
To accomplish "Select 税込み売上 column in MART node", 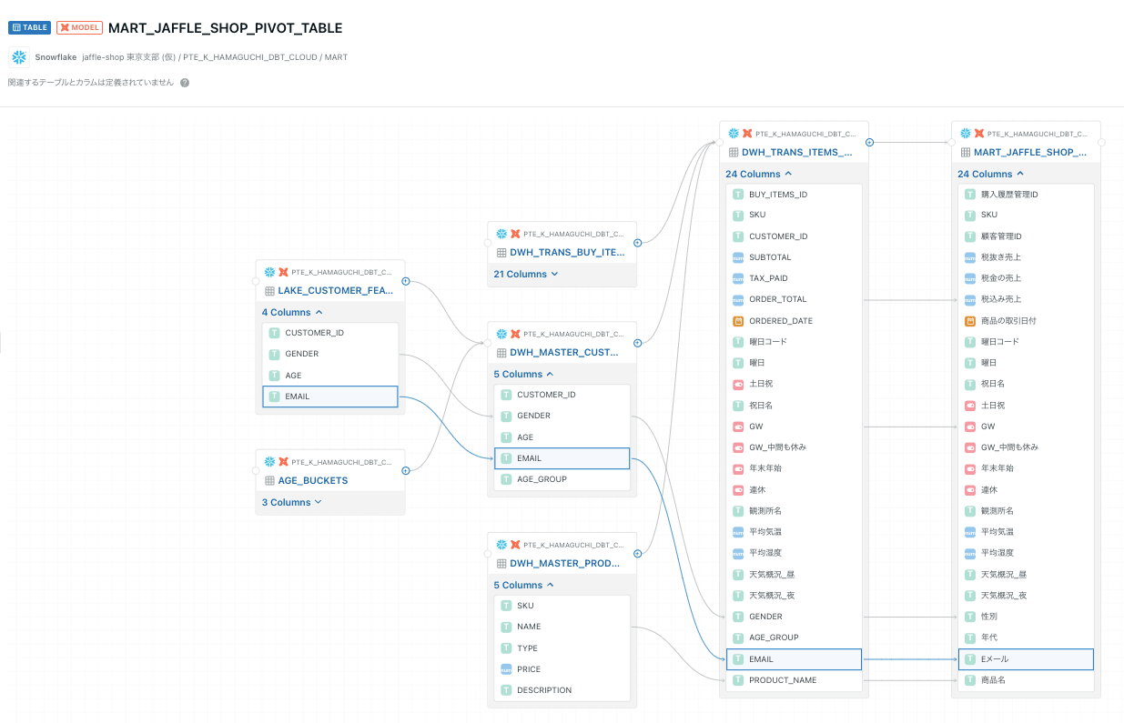I will 1026,299.
